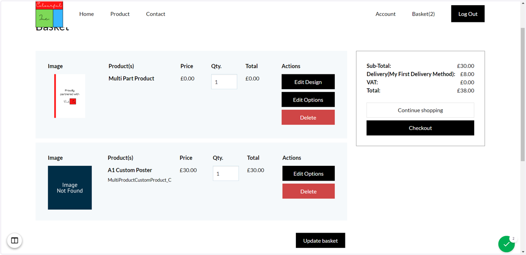Viewport: 526px width, 255px height.
Task: Focus quantity field for Multi Part Product
Action: pyautogui.click(x=224, y=82)
